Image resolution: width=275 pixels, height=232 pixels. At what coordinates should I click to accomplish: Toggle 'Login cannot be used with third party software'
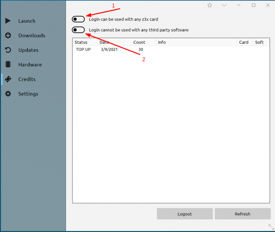pyautogui.click(x=78, y=30)
